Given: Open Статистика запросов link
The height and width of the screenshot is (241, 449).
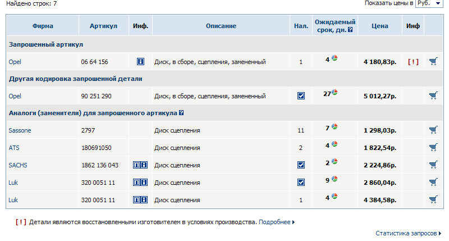Looking at the screenshot, I should tap(407, 233).
